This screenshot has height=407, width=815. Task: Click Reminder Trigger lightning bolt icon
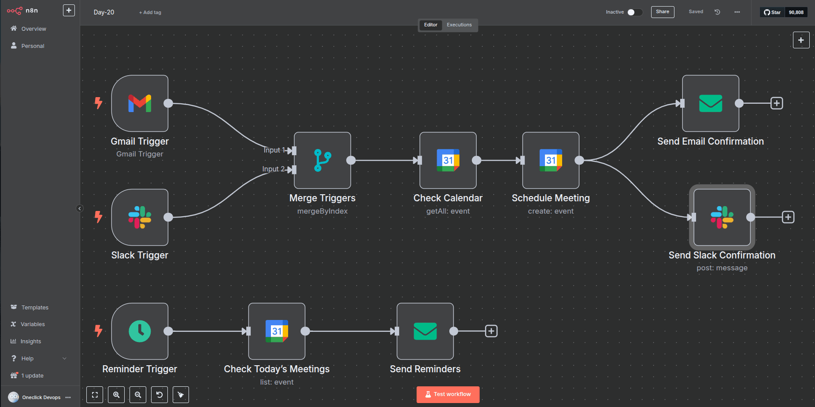[98, 331]
